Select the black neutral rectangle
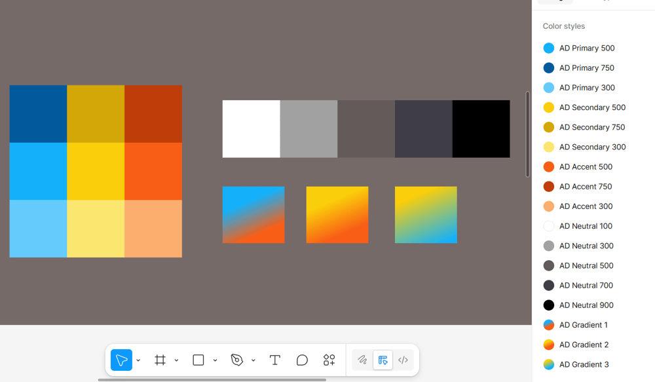The height and width of the screenshot is (382, 655). click(x=481, y=128)
